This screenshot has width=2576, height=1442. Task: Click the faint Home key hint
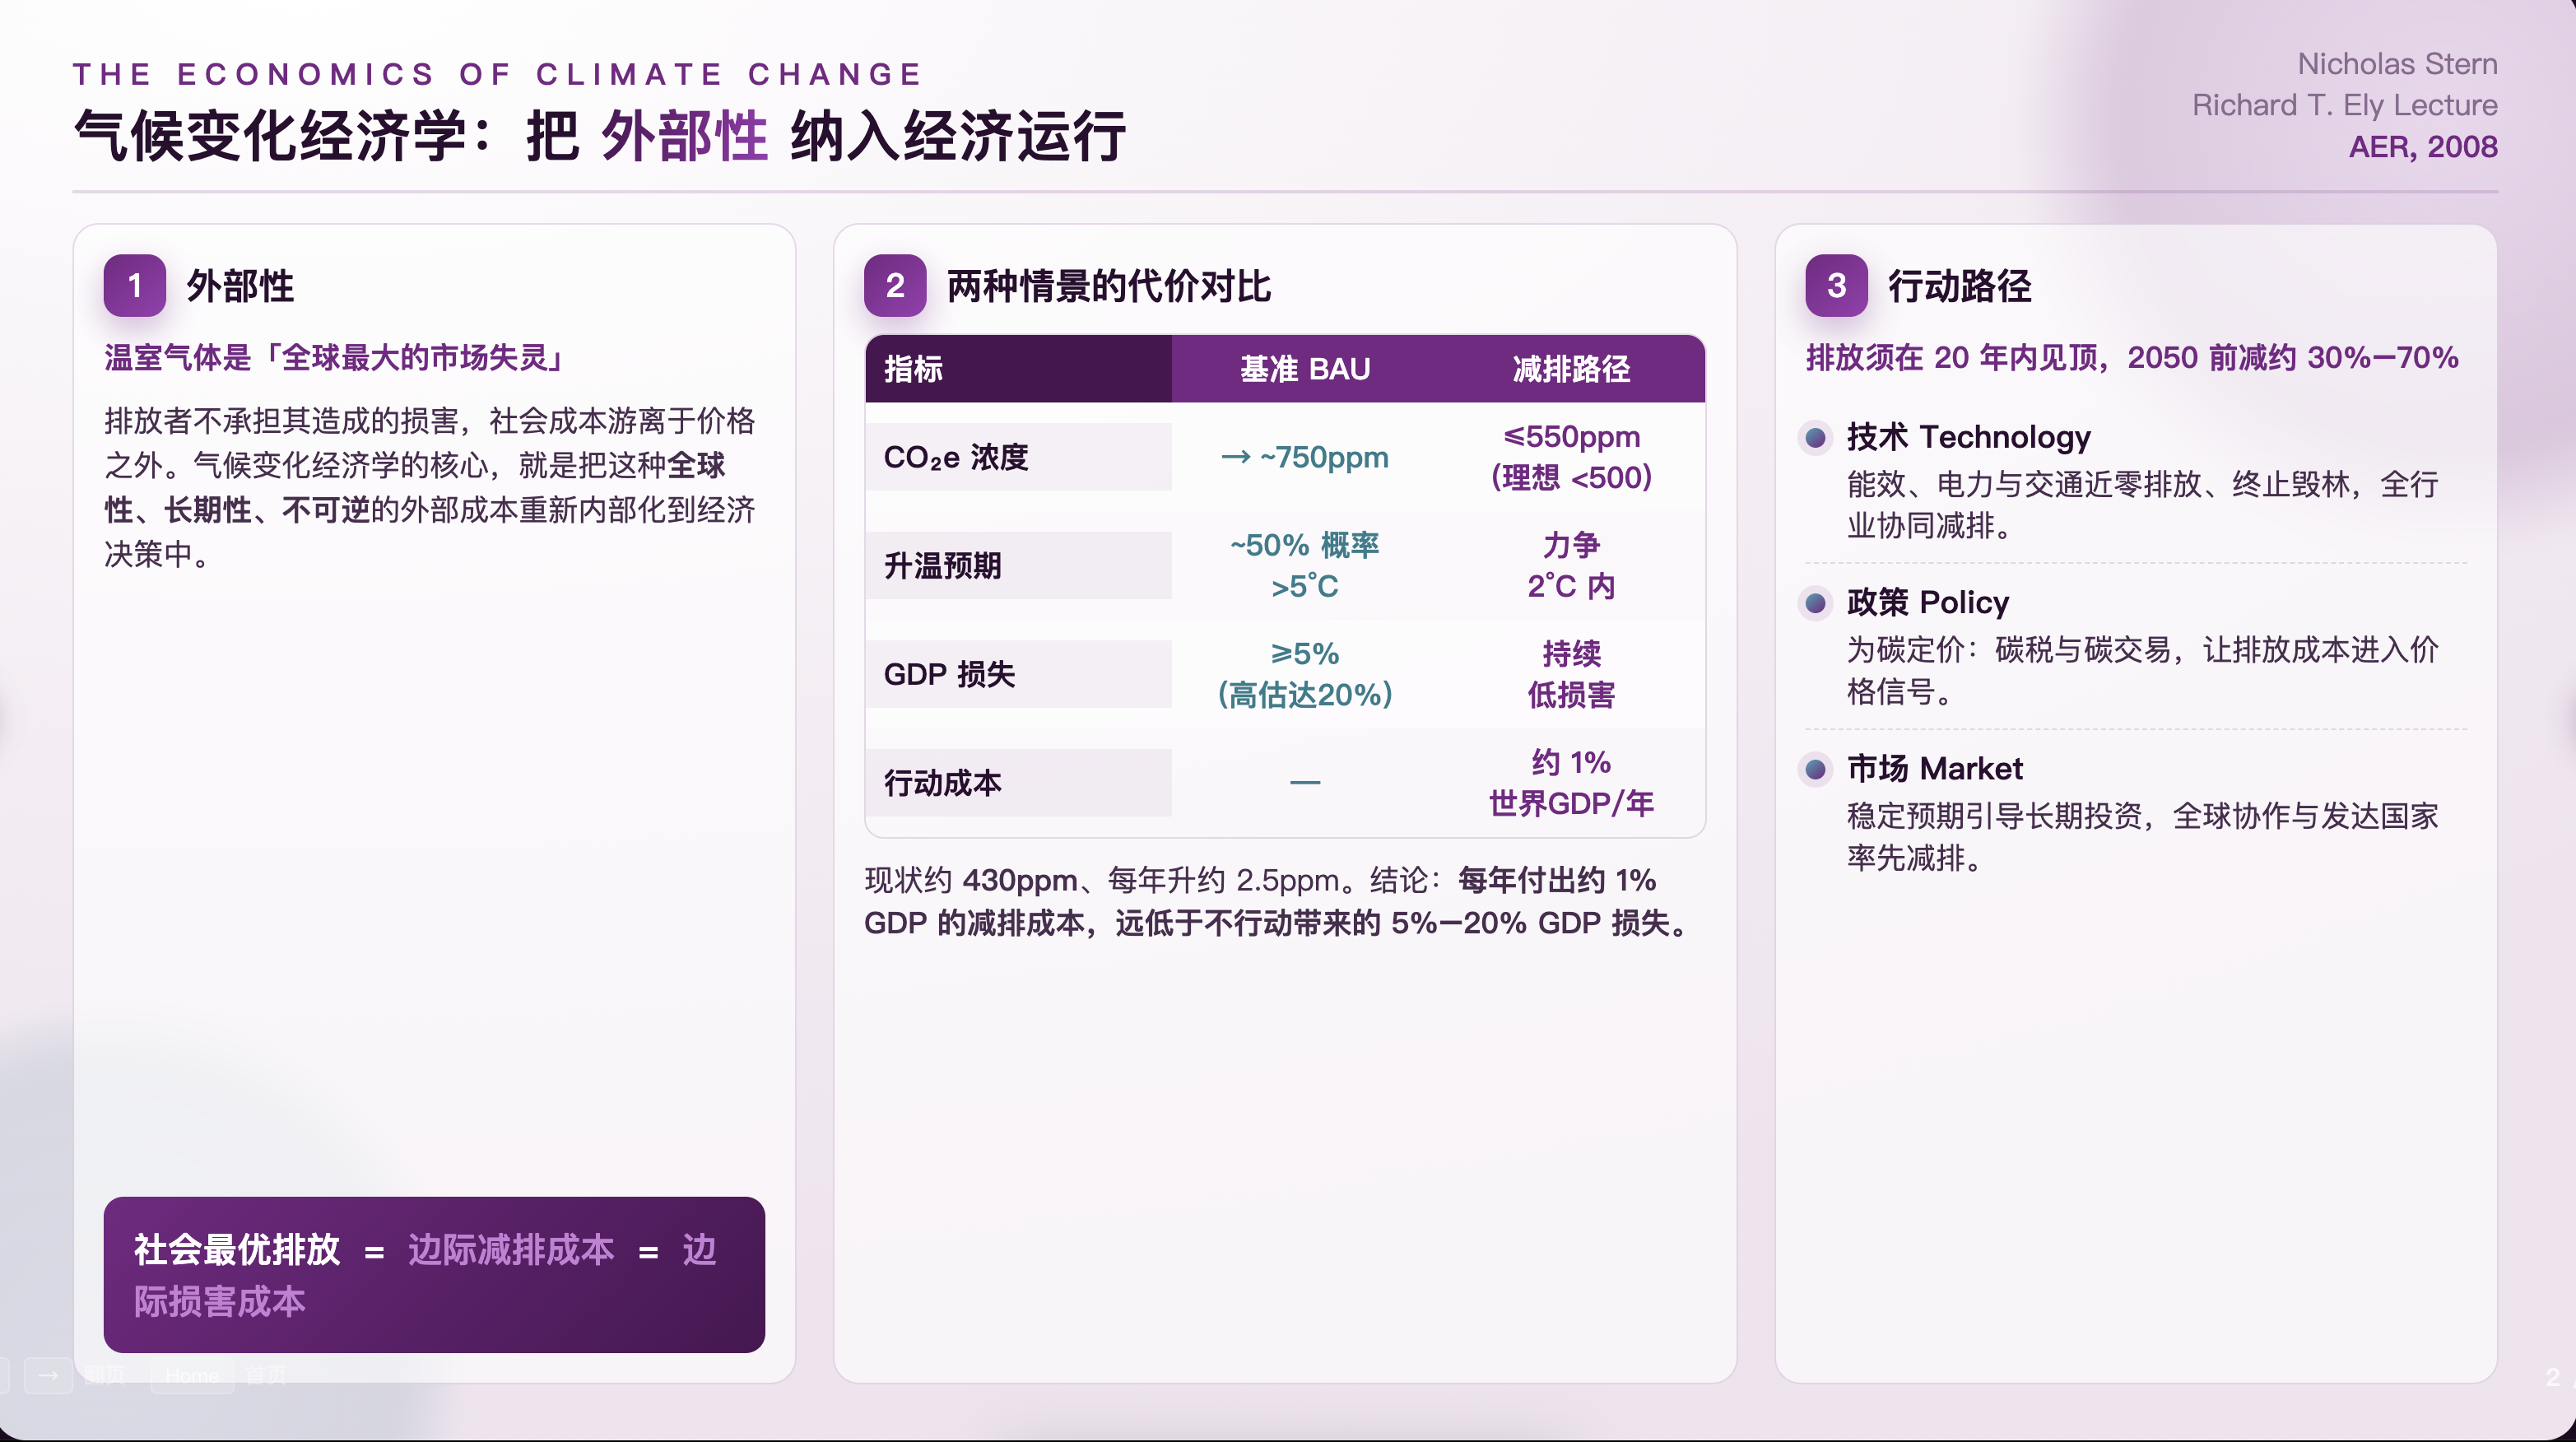point(192,1375)
